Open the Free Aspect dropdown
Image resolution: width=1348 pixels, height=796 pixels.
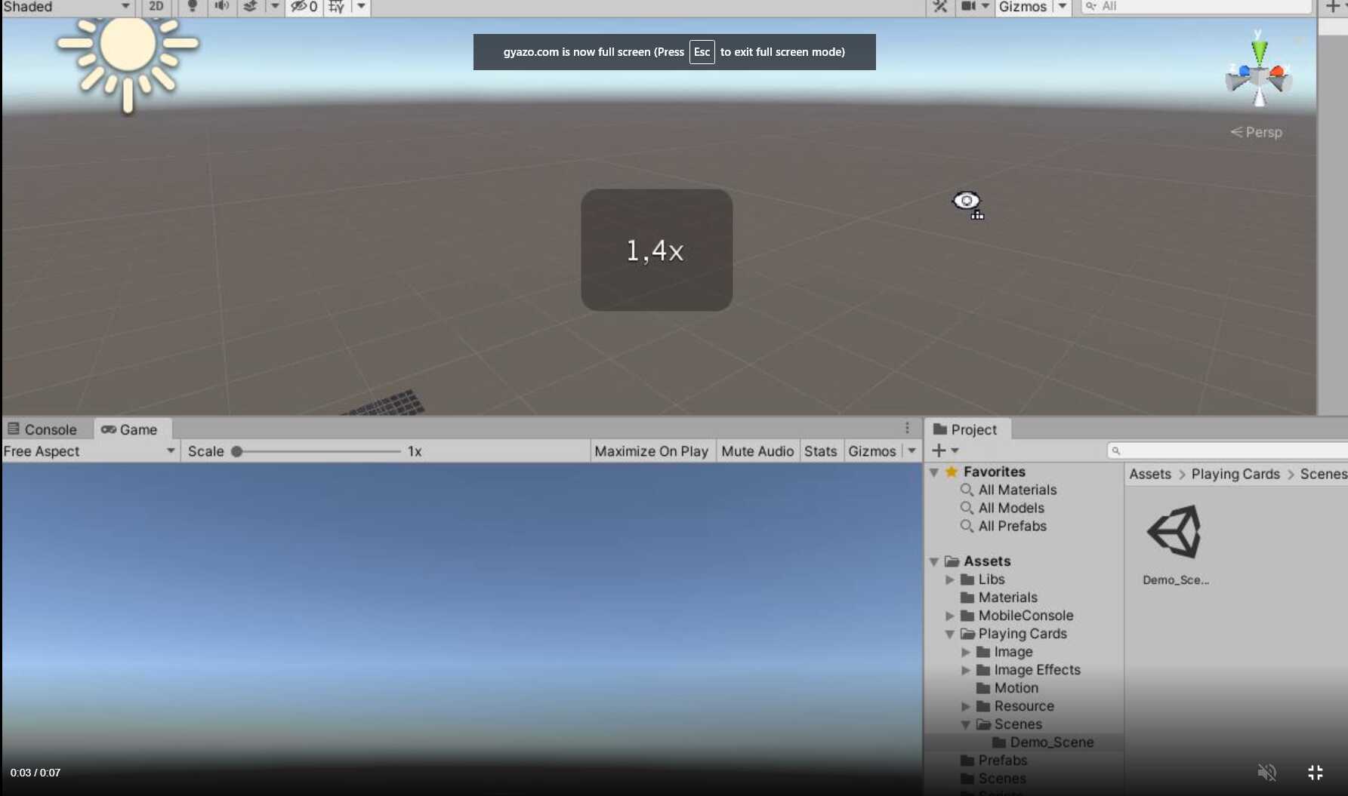[x=89, y=451]
